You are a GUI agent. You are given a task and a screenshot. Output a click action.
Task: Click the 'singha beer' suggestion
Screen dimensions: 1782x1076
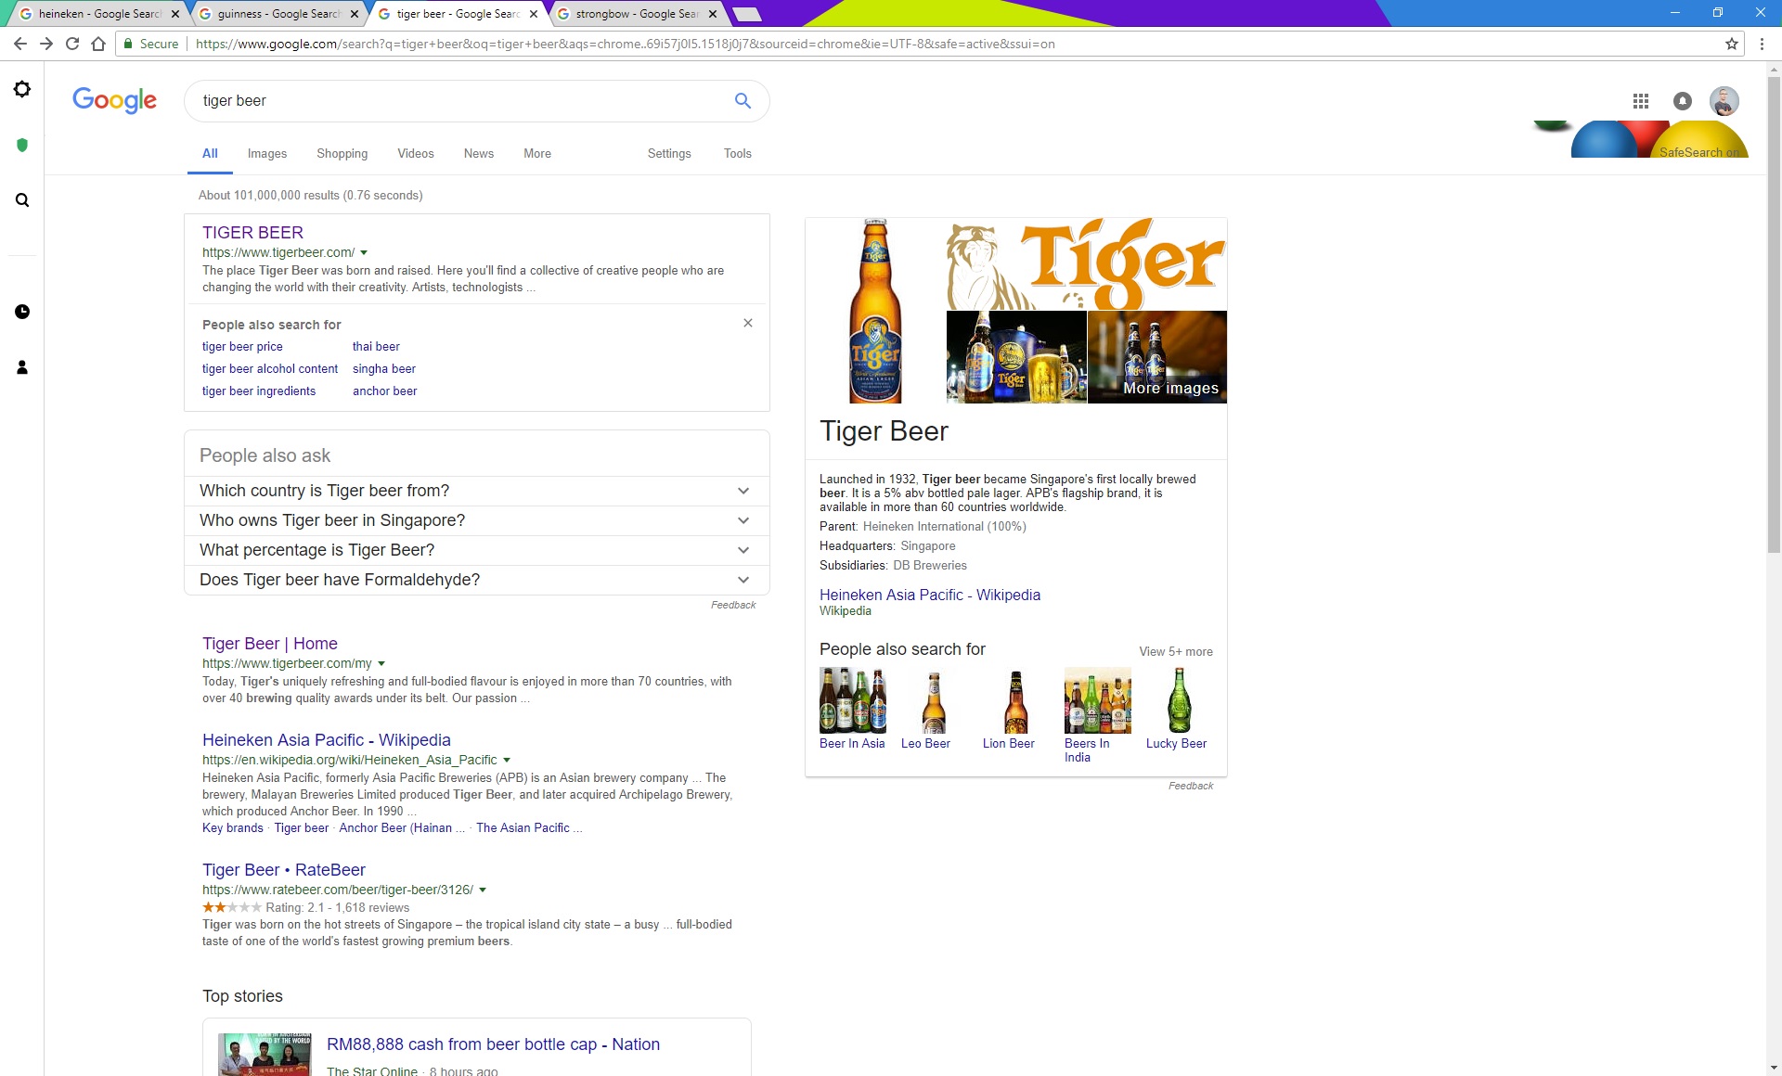[x=384, y=369]
